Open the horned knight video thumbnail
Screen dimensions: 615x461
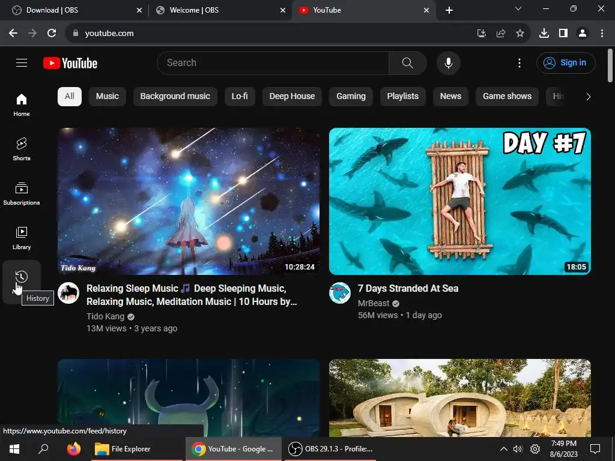[189, 398]
